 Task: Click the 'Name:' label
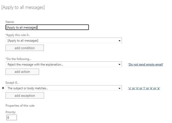pyautogui.click(x=10, y=22)
